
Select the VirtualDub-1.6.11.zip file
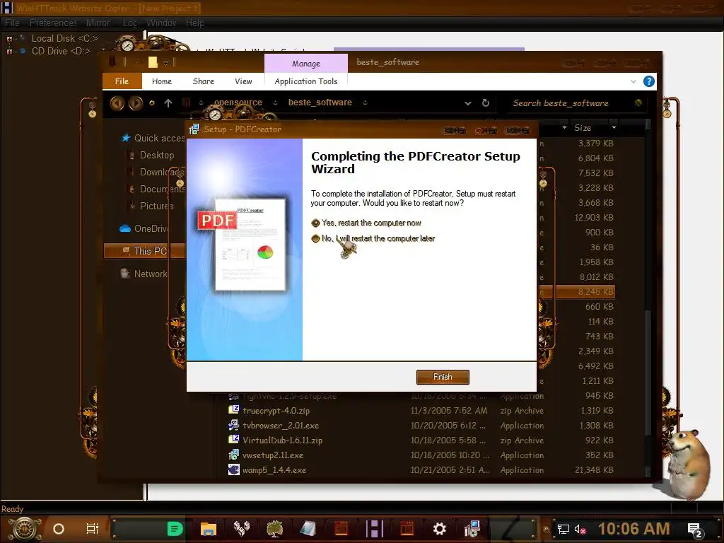[283, 440]
